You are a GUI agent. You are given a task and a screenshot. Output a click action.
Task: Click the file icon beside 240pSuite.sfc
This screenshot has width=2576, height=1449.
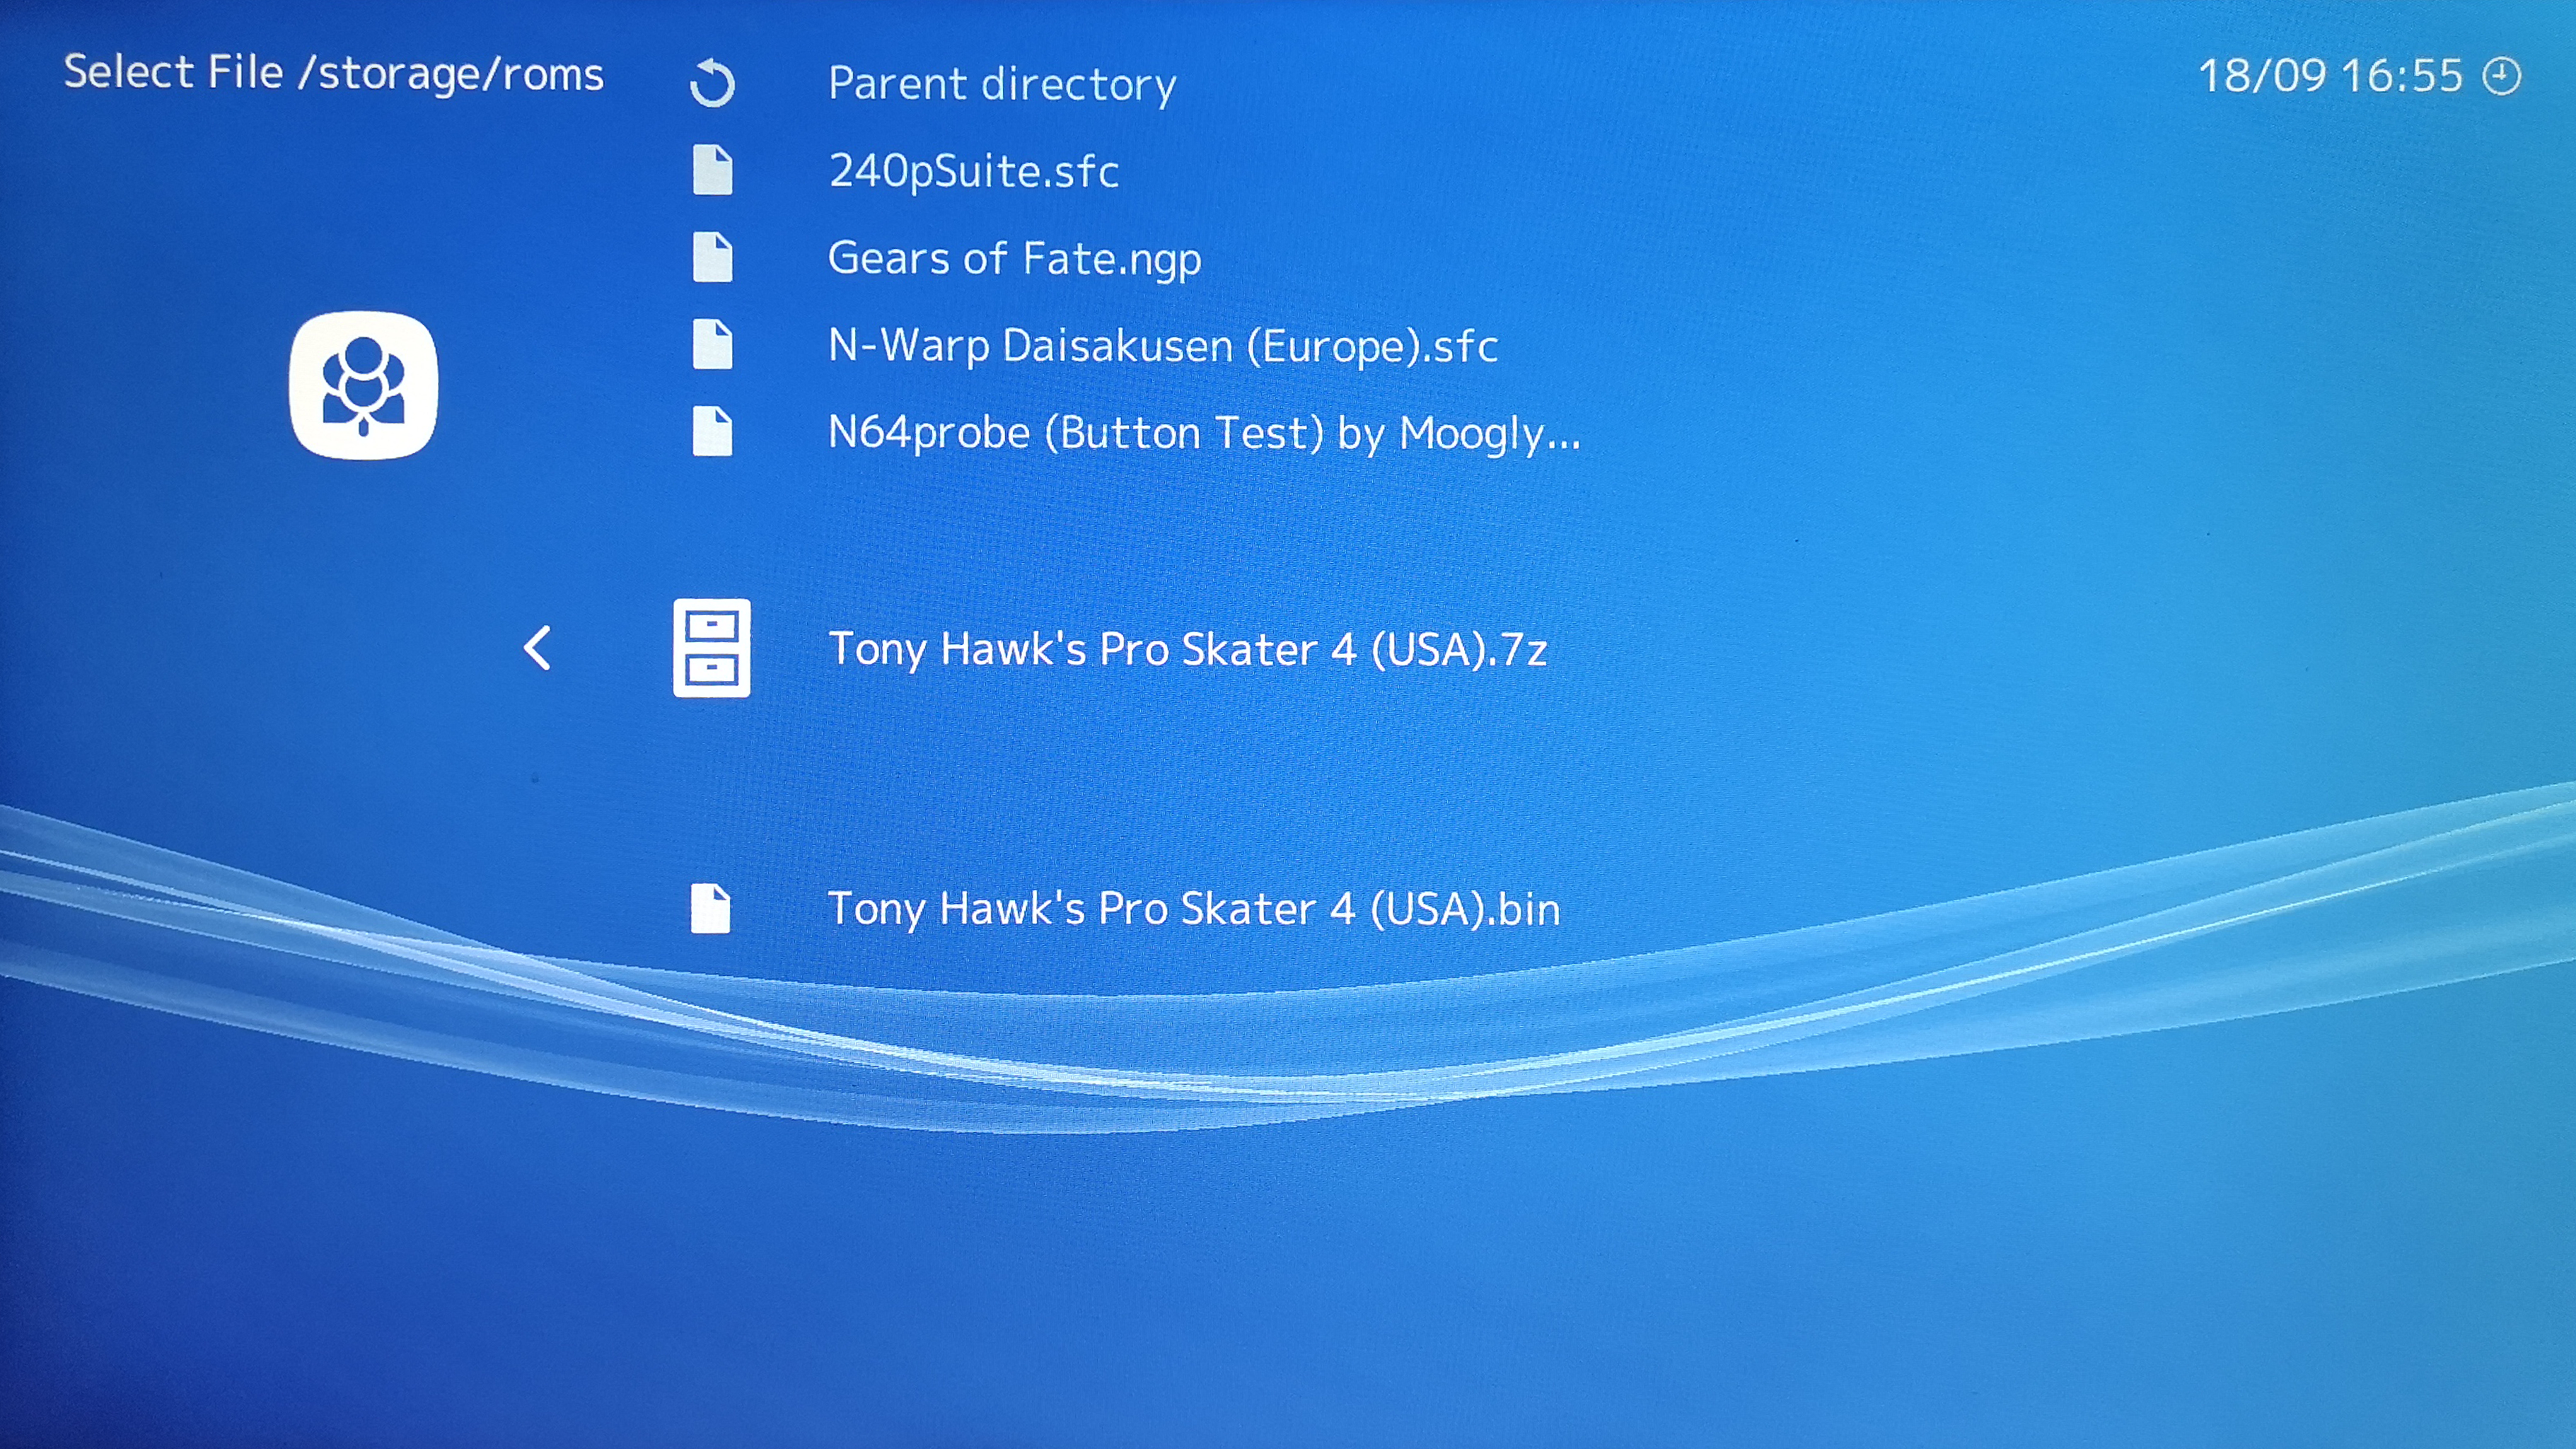point(712,170)
